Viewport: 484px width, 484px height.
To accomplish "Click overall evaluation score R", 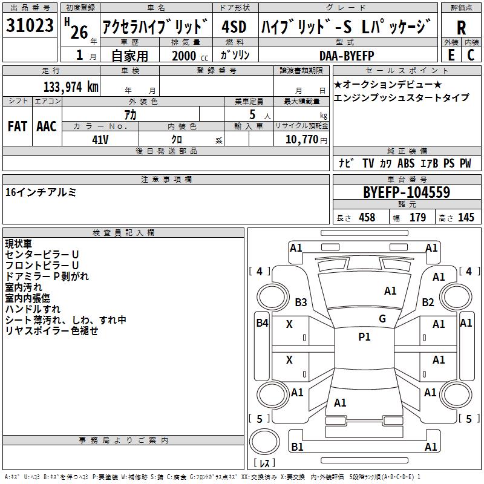I will [461, 28].
